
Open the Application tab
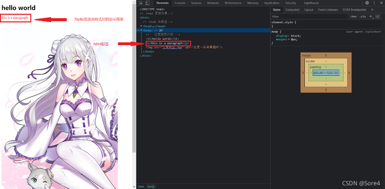(x=272, y=3)
